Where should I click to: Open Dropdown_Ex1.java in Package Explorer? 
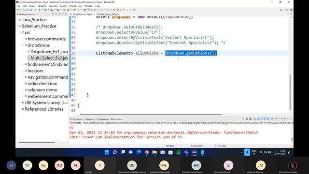(x=49, y=52)
